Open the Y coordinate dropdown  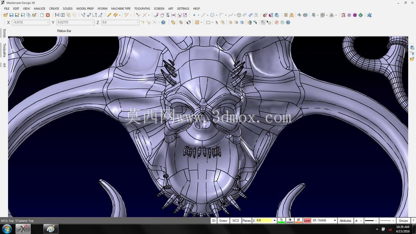point(93,22)
